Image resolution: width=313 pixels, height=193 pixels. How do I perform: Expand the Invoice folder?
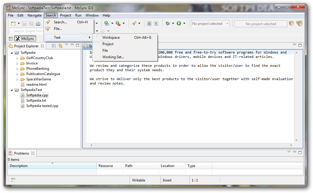pos(17,64)
